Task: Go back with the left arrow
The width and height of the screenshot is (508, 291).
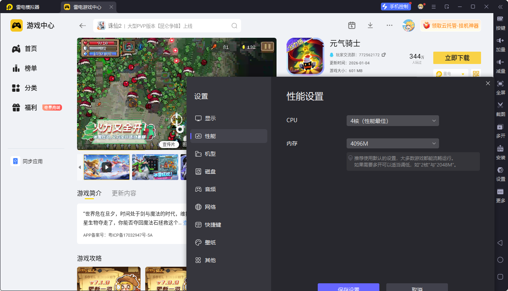Action: click(82, 26)
